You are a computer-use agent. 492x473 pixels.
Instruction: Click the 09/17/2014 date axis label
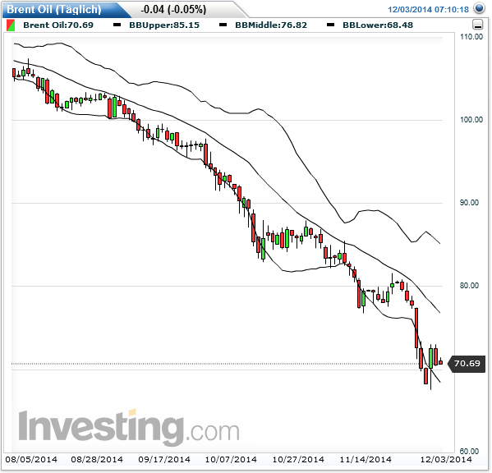coord(164,460)
